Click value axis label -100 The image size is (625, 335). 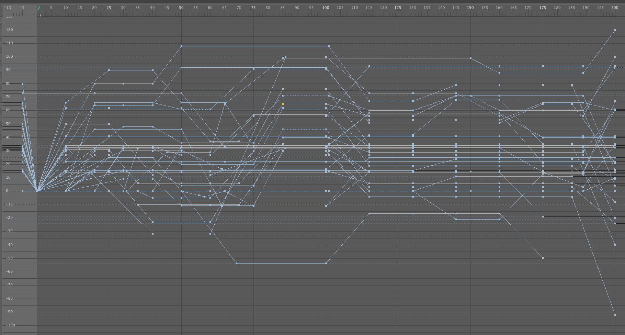tap(10, 325)
